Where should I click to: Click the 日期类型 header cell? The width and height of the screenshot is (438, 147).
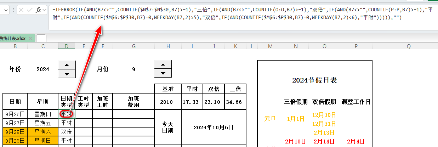pyautogui.click(x=67, y=102)
